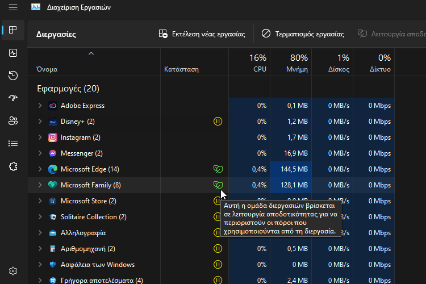Expand the Adobe Express process group
The width and height of the screenshot is (426, 284).
pyautogui.click(x=40, y=106)
